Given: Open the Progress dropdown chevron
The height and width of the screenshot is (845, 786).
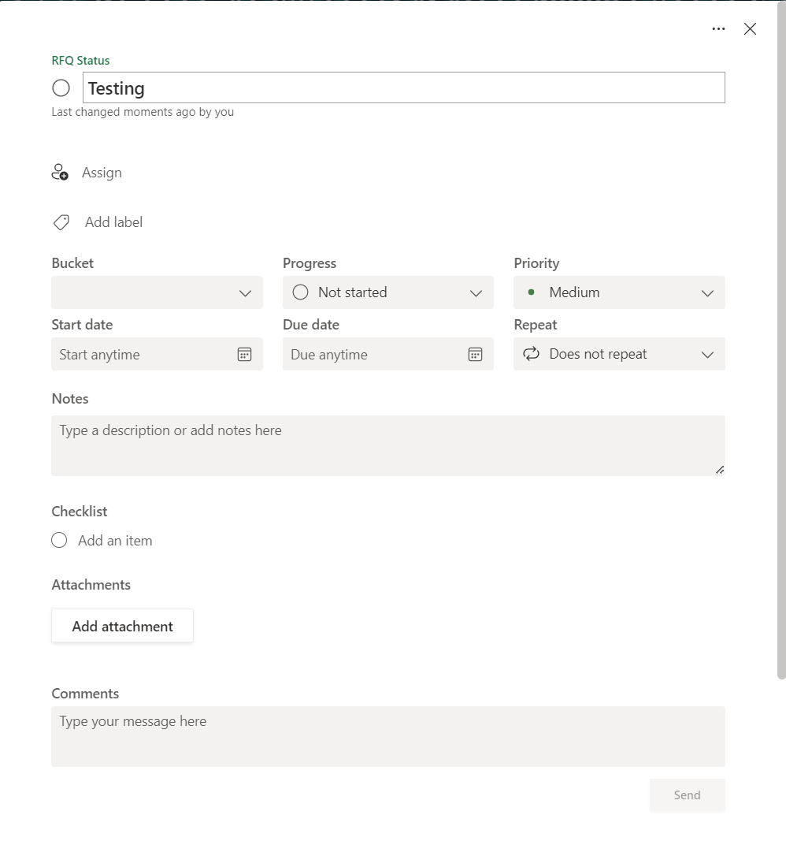Looking at the screenshot, I should [x=476, y=293].
